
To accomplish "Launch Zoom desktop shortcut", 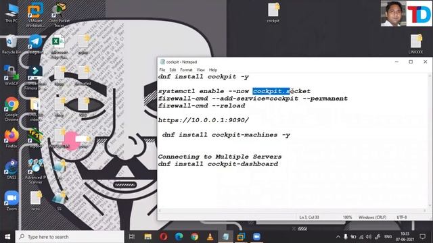I will (x=12, y=200).
